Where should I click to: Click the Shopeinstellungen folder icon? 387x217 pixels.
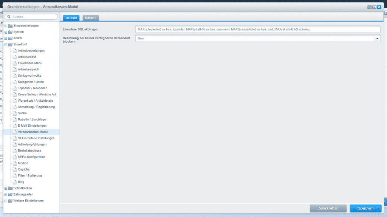tap(10, 26)
